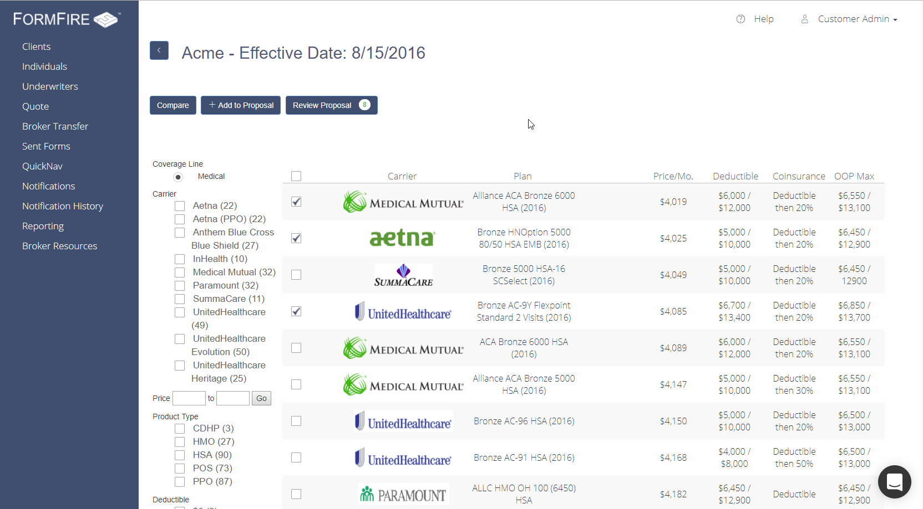Click the Review Proposal count badge
The image size is (923, 509).
click(364, 105)
